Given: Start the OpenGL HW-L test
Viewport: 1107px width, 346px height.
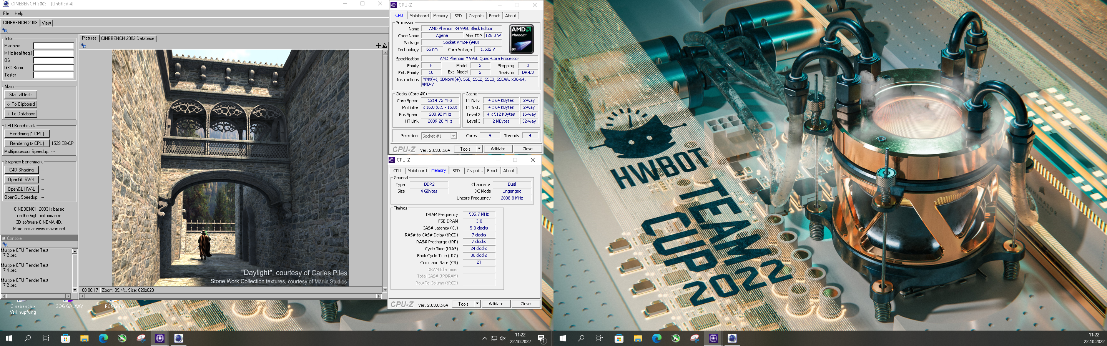Looking at the screenshot, I should [x=22, y=189].
